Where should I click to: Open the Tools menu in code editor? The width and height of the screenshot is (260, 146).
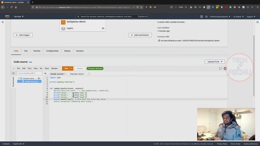pyautogui.click(x=47, y=69)
